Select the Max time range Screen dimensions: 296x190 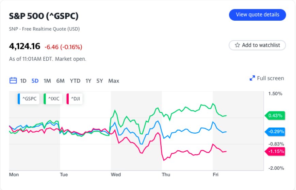114,81
